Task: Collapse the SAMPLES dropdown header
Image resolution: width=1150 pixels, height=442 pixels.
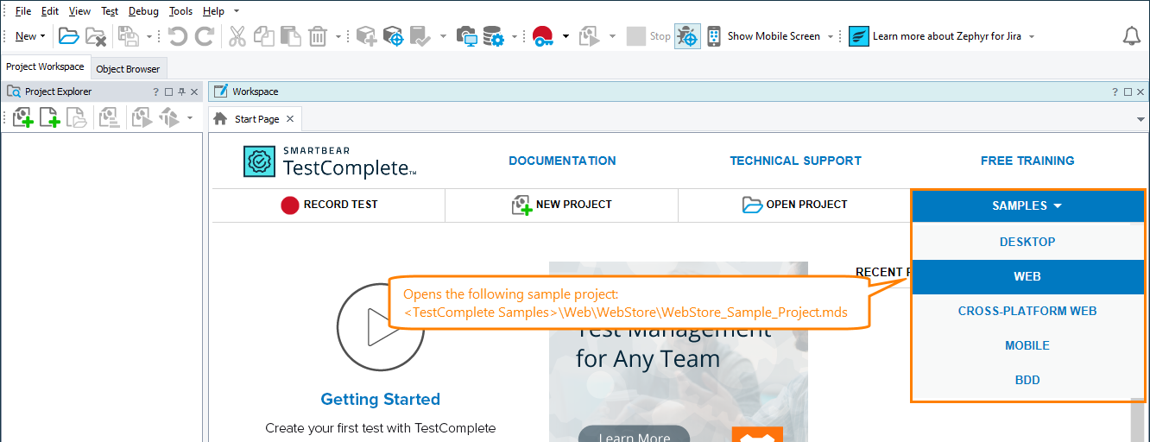Action: 1027,205
